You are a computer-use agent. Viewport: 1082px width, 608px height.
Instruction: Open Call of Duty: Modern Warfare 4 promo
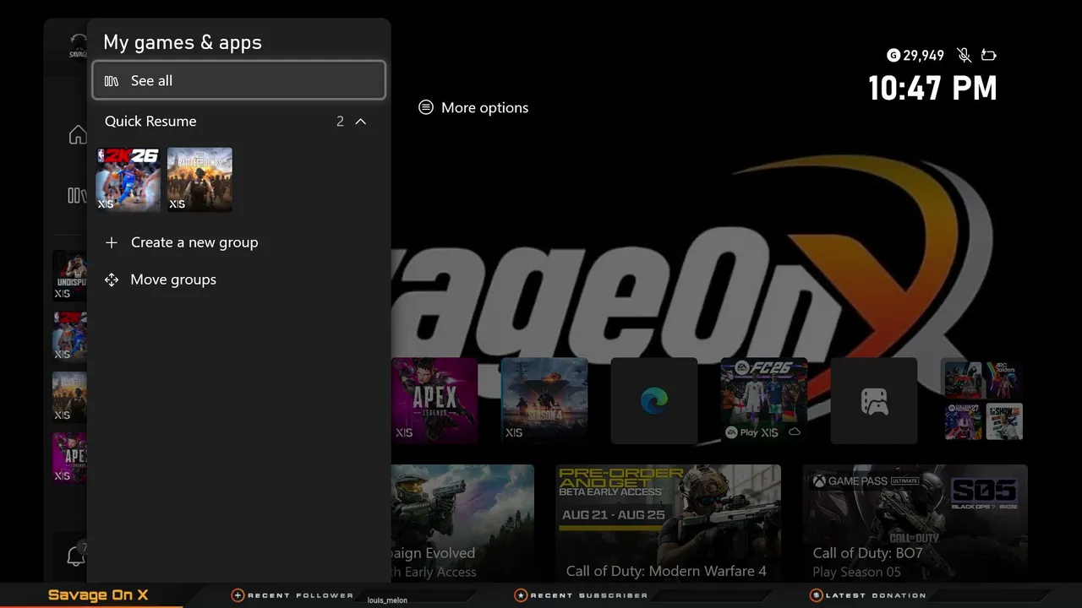click(668, 524)
